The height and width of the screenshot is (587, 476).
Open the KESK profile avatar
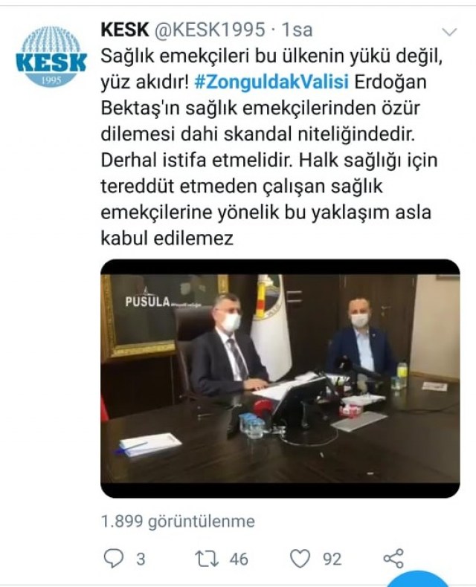point(51,56)
